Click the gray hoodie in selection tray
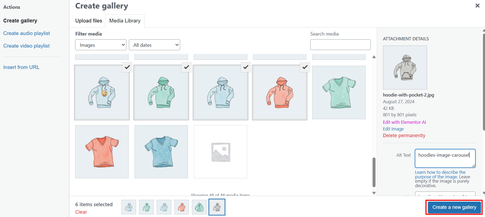This screenshot has height=217, width=485. pos(217,207)
